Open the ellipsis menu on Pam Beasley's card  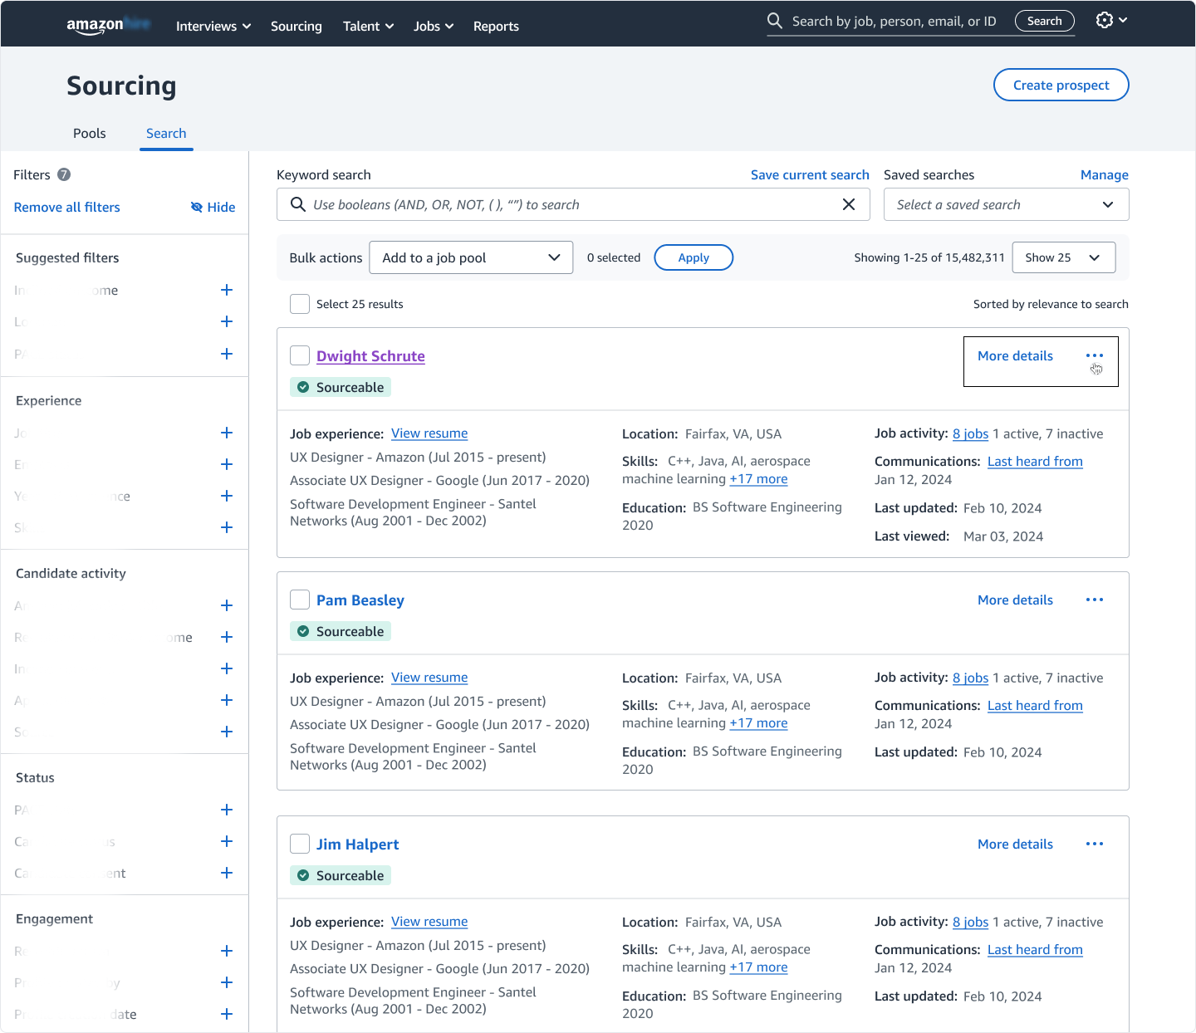1095,600
